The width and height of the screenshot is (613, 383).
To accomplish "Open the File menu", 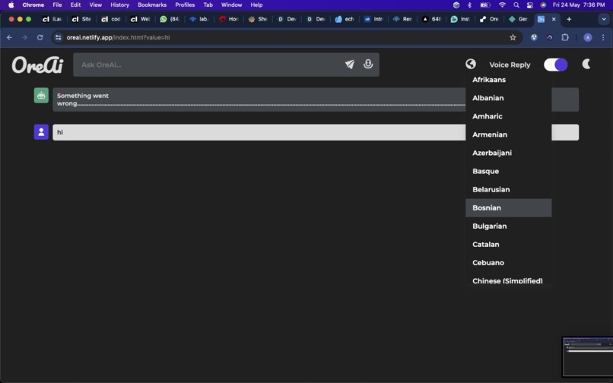I will [57, 5].
